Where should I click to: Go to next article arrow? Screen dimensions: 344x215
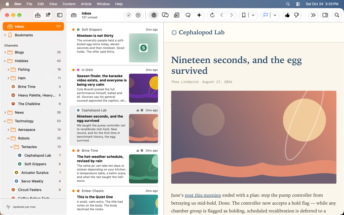coord(231,15)
